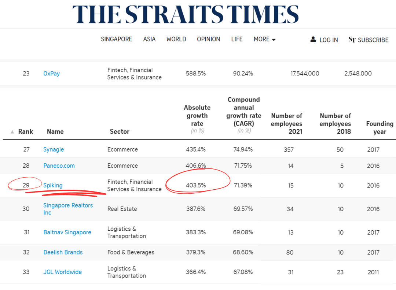This screenshot has width=396, height=290.
Task: Click the ST monogram next to SUBSCRIBE
Action: (353, 40)
